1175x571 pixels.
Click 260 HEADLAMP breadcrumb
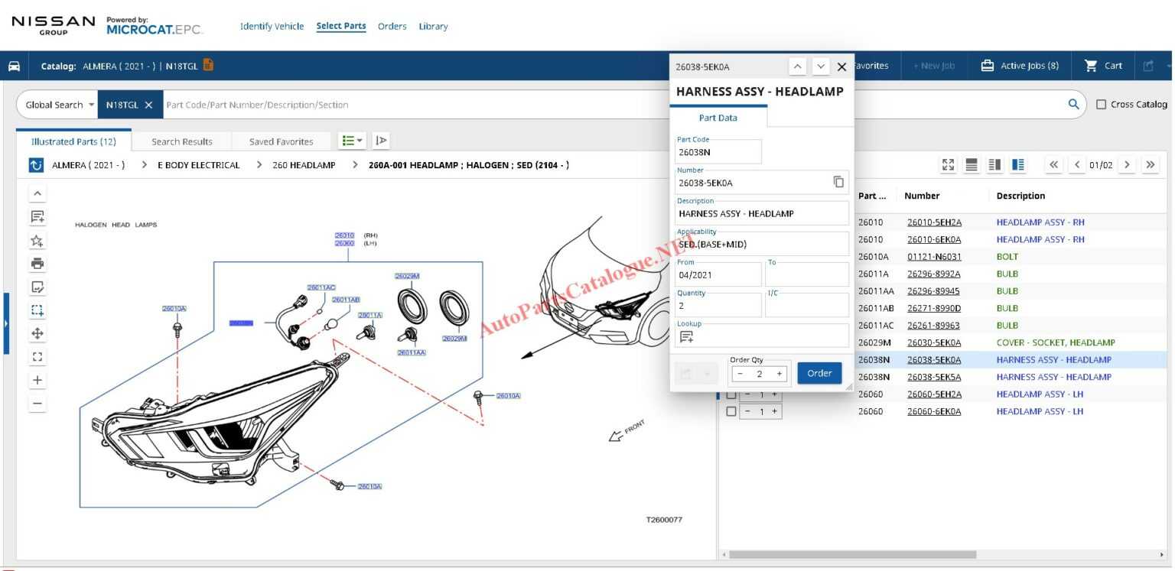(x=304, y=165)
